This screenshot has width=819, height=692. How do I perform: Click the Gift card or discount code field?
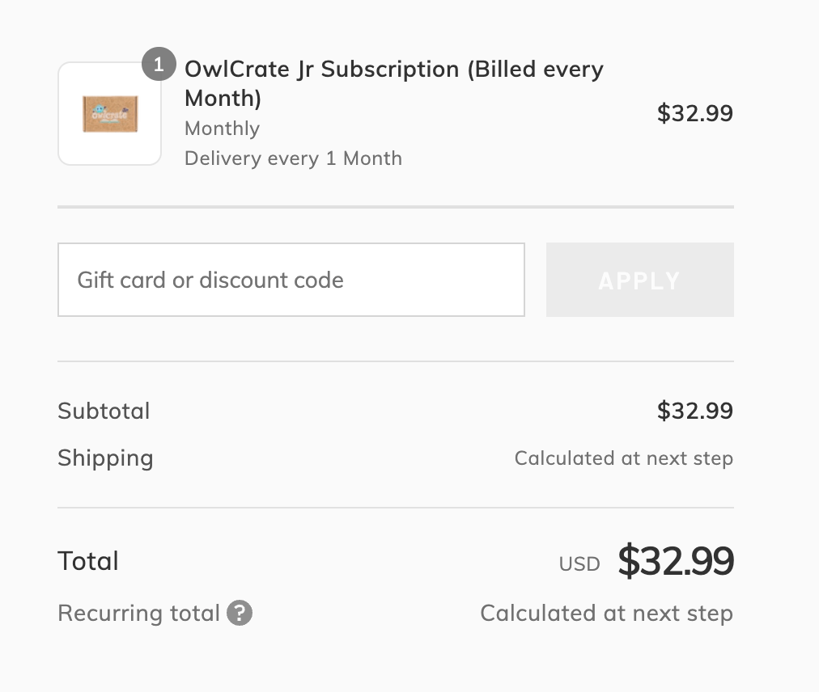coord(291,280)
